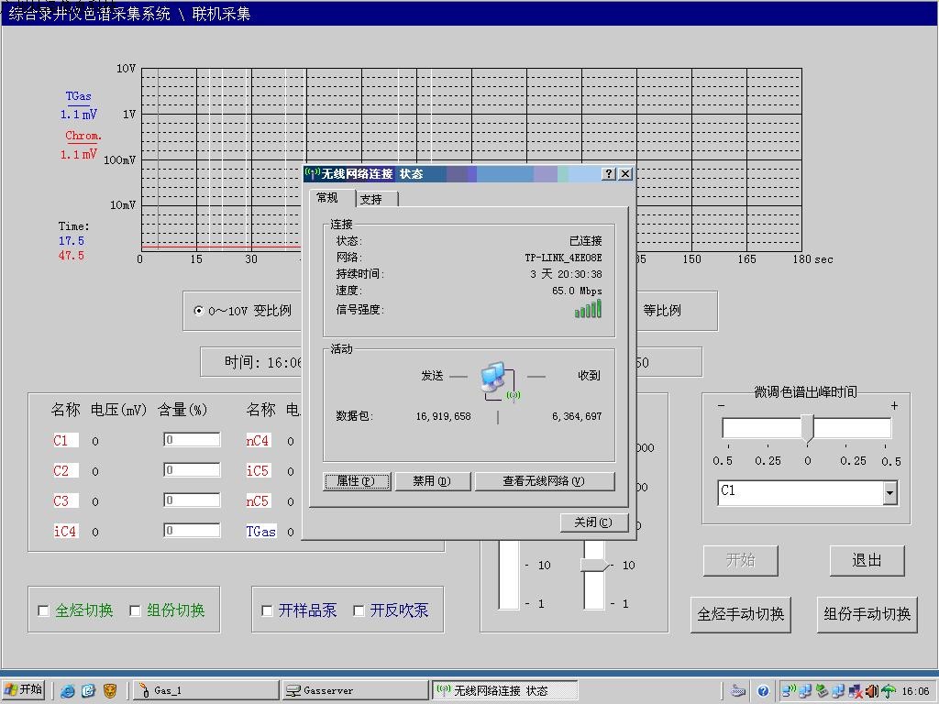Click the status text '已连接'
Image resolution: width=939 pixels, height=704 pixels.
(x=586, y=241)
